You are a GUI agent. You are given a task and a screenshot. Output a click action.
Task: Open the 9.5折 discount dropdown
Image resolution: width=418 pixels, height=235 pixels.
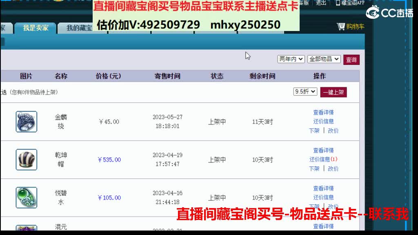305,92
